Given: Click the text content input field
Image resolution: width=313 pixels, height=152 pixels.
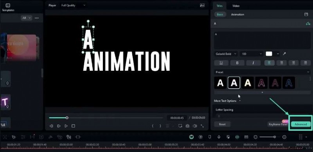Looking at the screenshot, I should click(x=262, y=40).
